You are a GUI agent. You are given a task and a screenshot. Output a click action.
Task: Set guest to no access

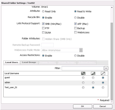[x=103, y=78]
